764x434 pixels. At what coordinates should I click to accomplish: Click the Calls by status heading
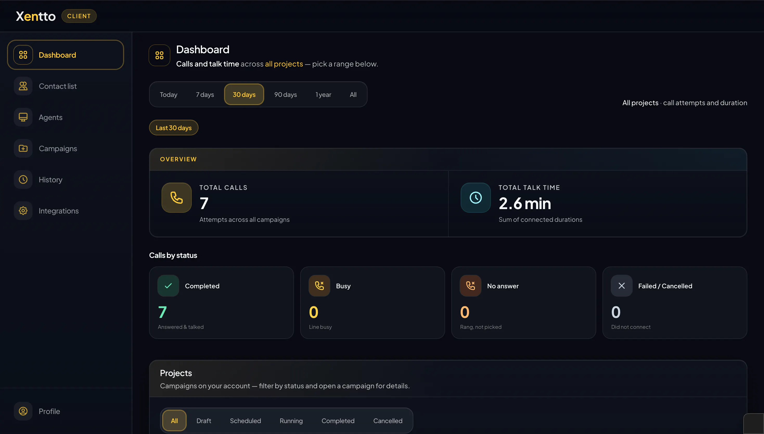pyautogui.click(x=173, y=255)
